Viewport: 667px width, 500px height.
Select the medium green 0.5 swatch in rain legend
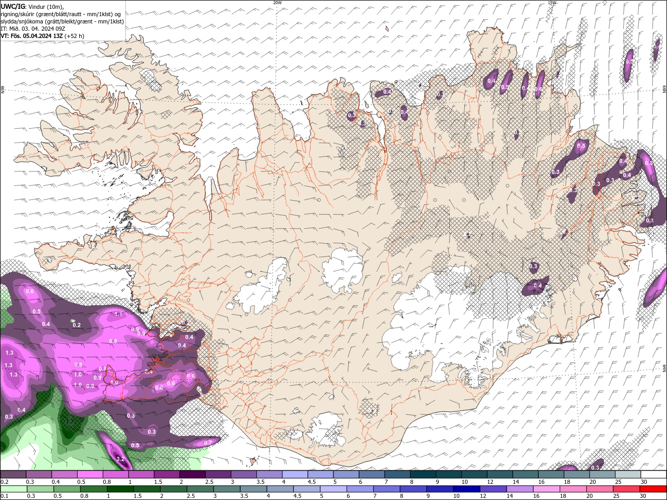click(67, 489)
